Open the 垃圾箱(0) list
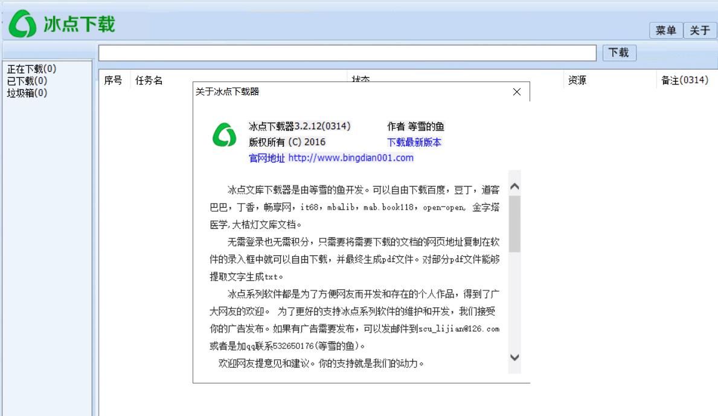This screenshot has height=416, width=718. pos(27,93)
